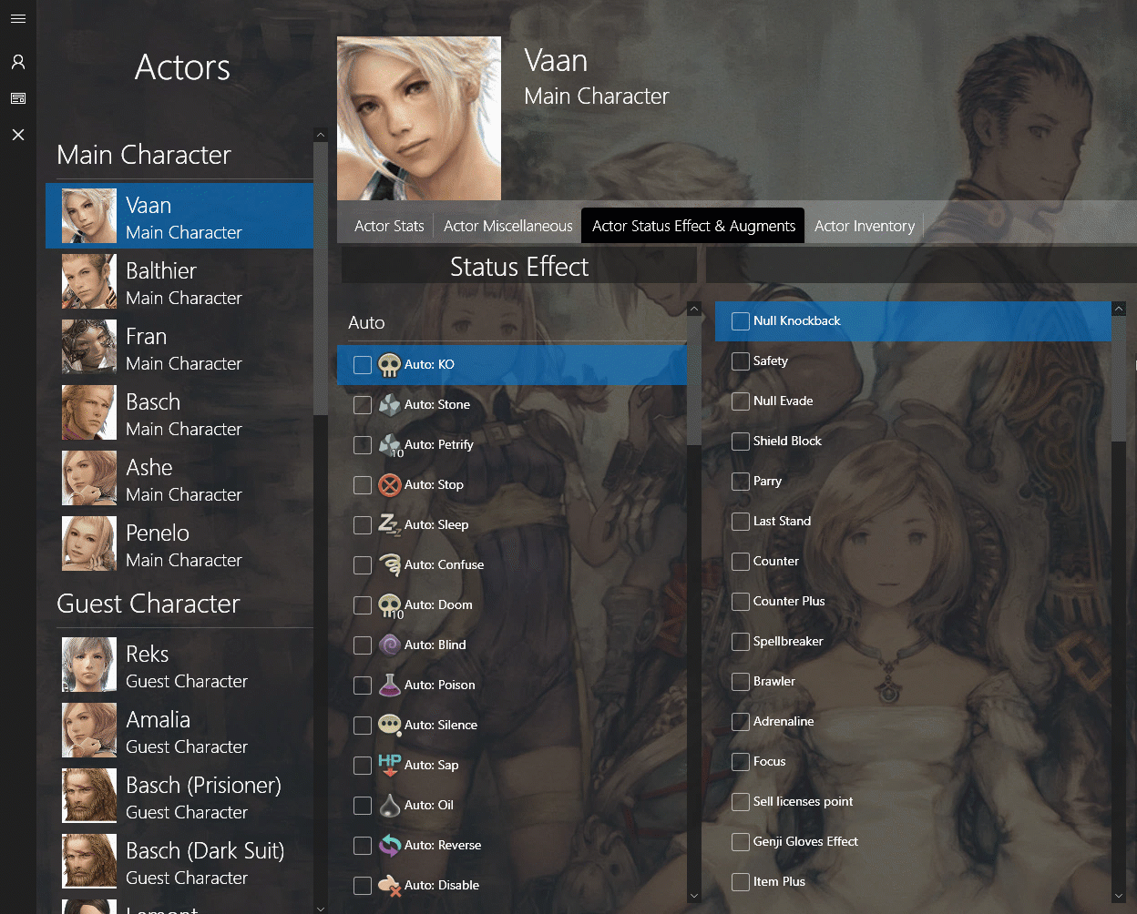The width and height of the screenshot is (1137, 914).
Task: Click the Zz Sleep status icon
Action: (389, 525)
